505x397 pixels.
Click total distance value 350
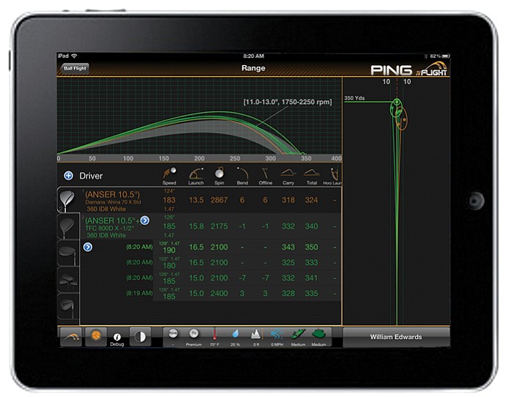pyautogui.click(x=312, y=247)
